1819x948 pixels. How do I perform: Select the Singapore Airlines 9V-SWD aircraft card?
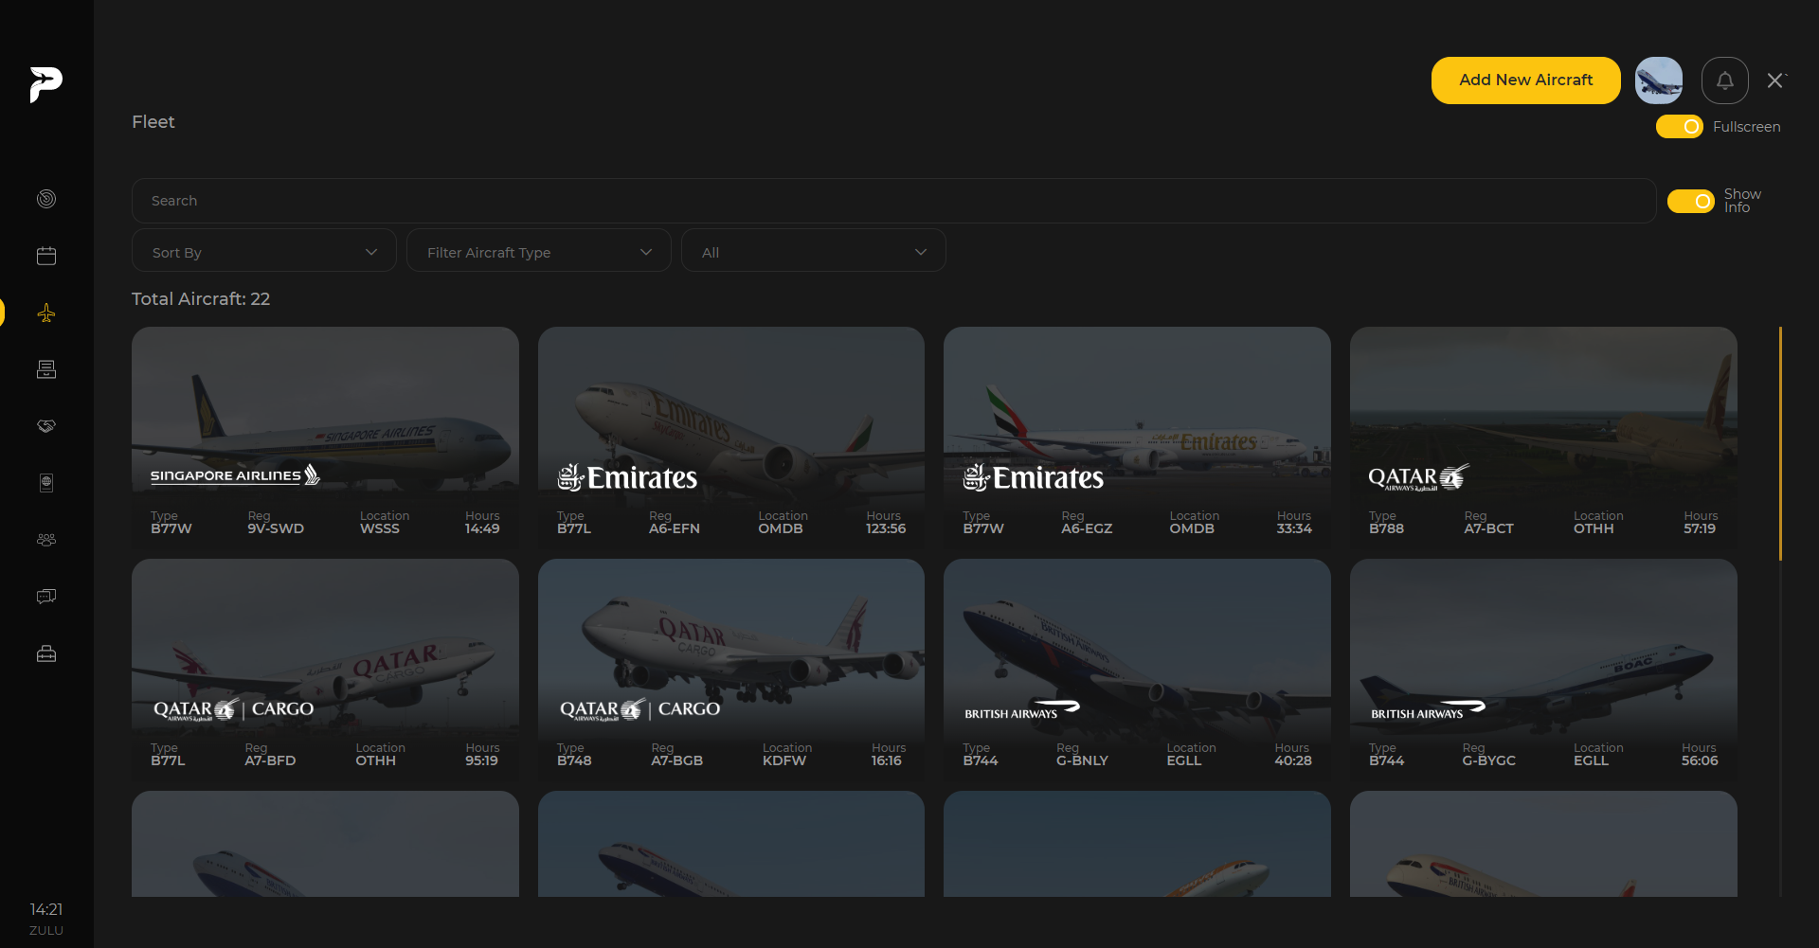coord(325,436)
